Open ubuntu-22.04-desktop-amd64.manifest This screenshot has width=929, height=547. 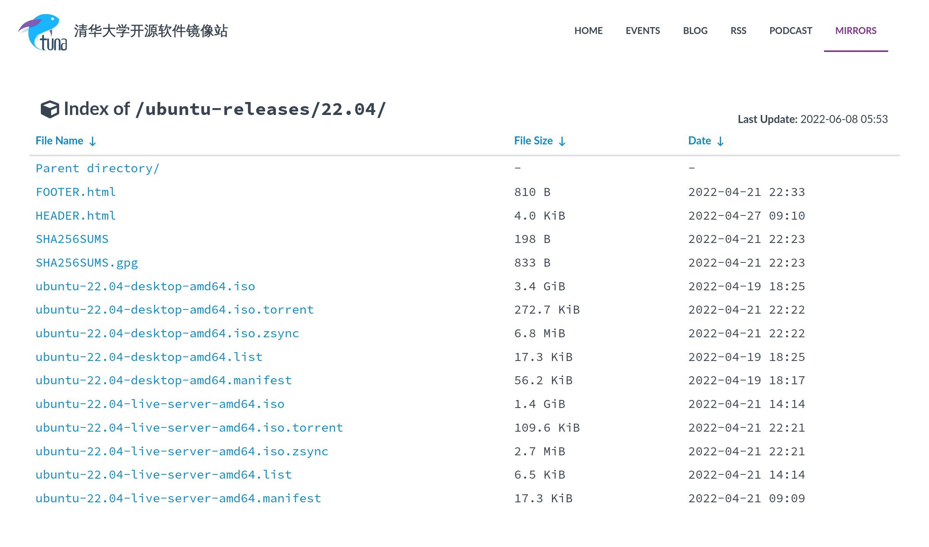pos(163,380)
